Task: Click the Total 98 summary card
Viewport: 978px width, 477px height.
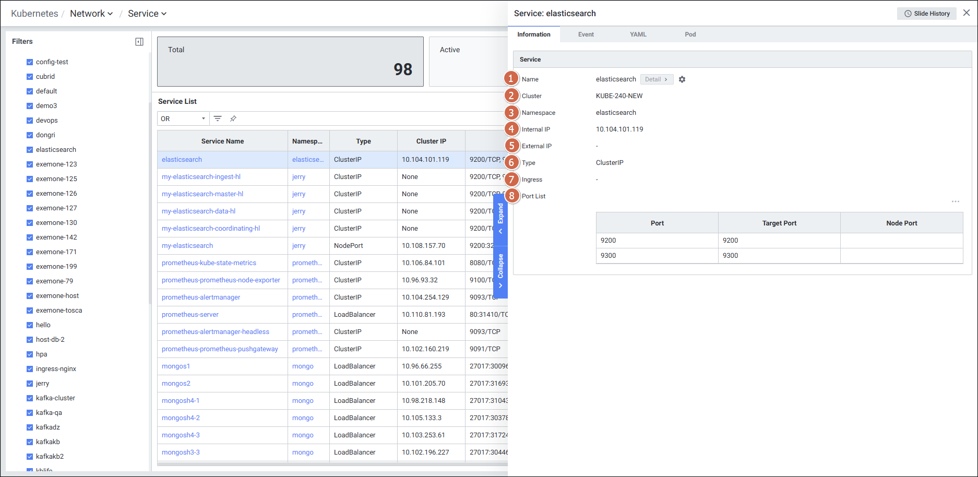Action: click(290, 62)
